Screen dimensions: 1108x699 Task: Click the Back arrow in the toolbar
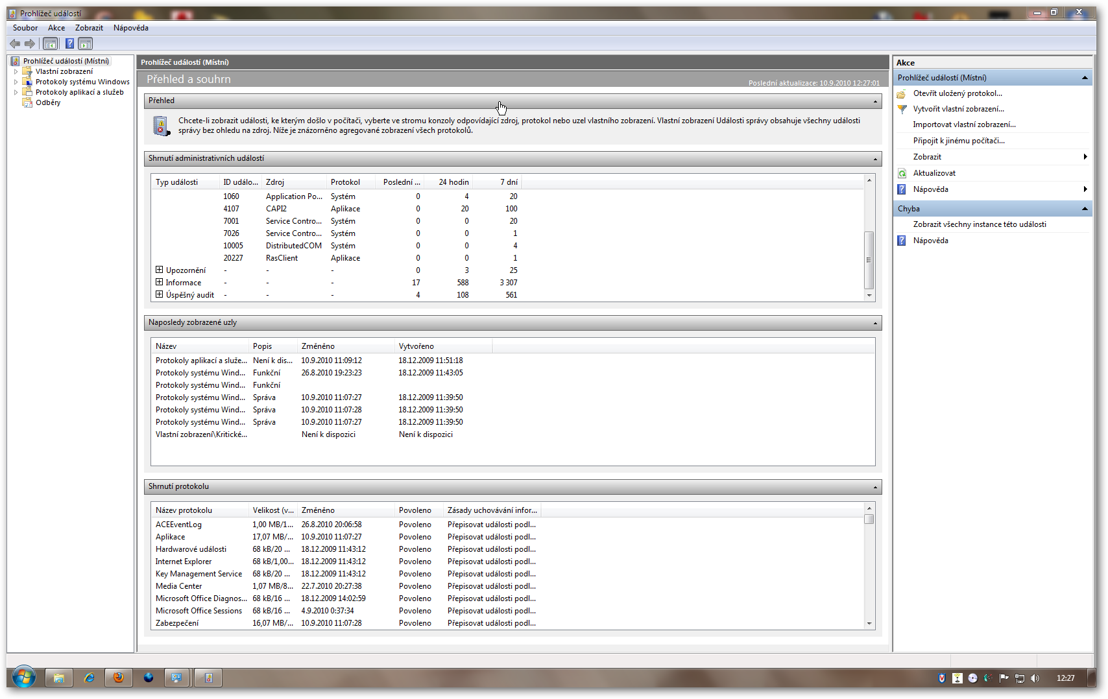(x=15, y=44)
